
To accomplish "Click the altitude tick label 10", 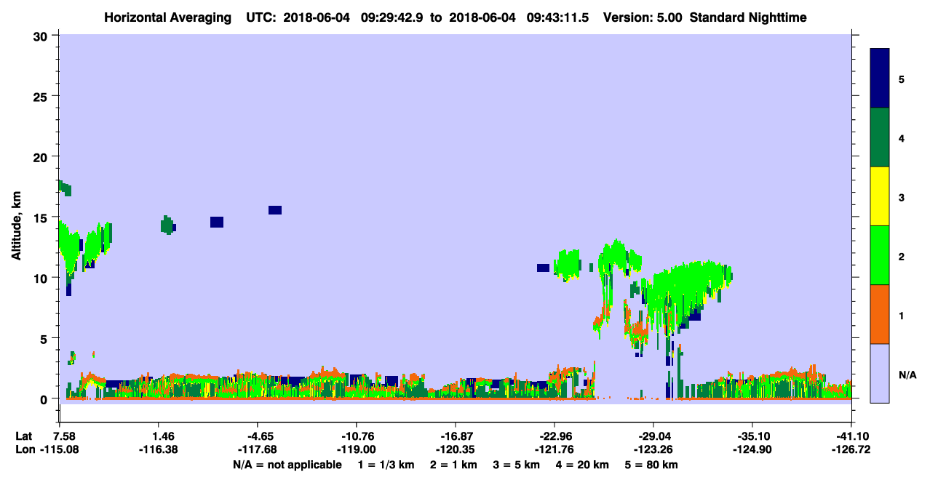I will click(x=42, y=278).
